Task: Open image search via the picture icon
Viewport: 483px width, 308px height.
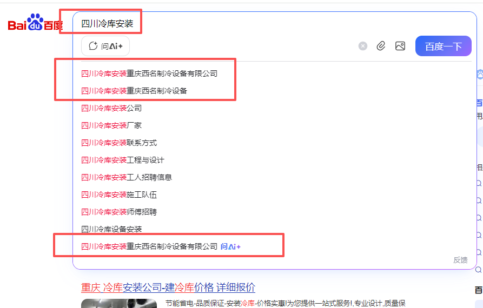Action: (x=400, y=46)
